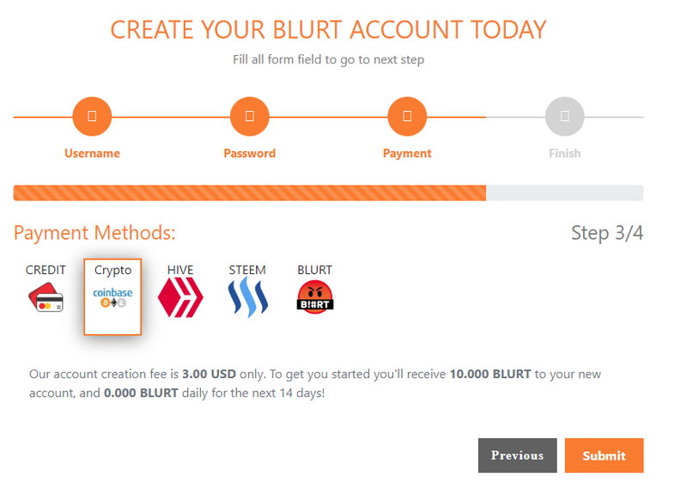Select the CREDIT card payment icon

[45, 298]
